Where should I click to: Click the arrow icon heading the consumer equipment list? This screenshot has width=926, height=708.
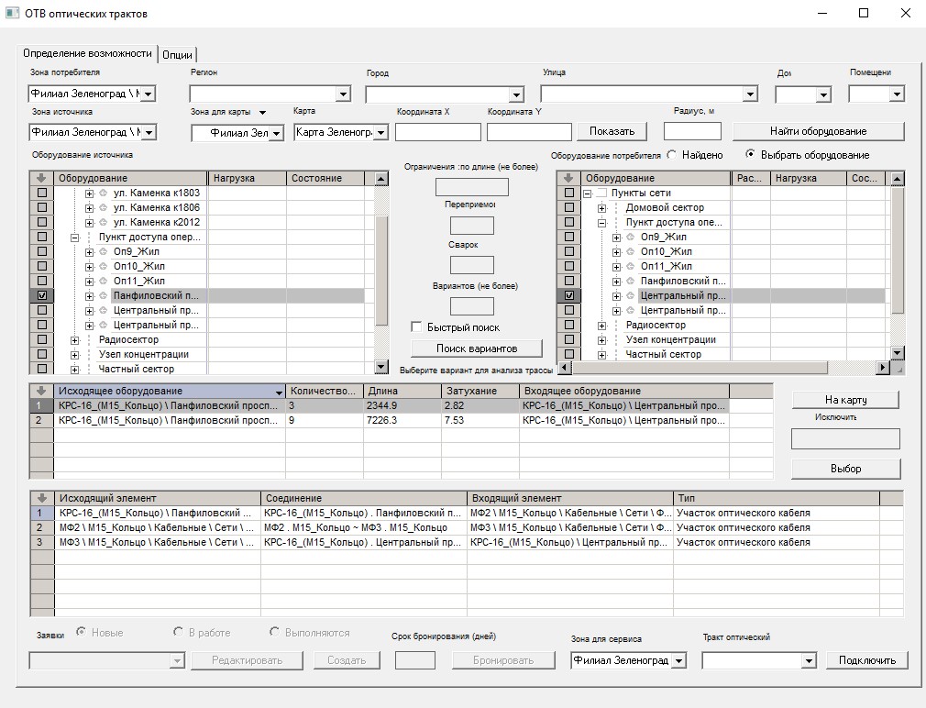point(568,178)
